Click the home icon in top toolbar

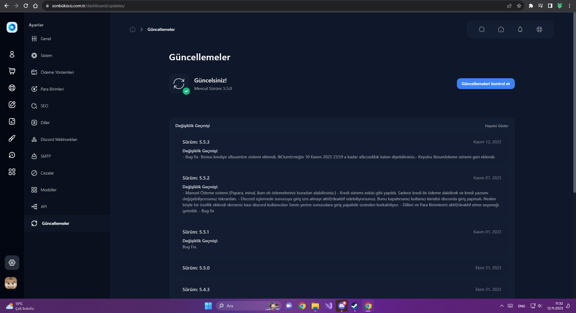pos(501,29)
